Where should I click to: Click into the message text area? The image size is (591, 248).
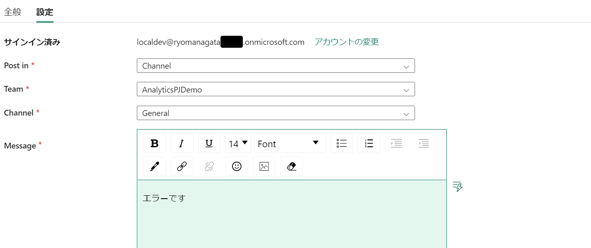point(291,214)
